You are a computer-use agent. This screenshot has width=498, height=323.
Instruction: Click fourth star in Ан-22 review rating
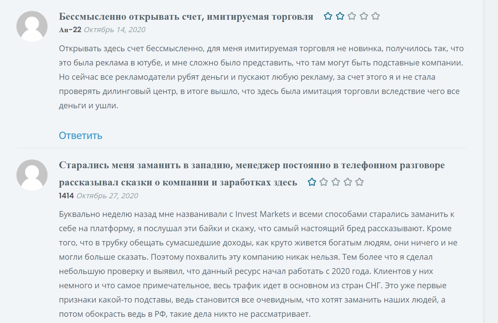[363, 16]
